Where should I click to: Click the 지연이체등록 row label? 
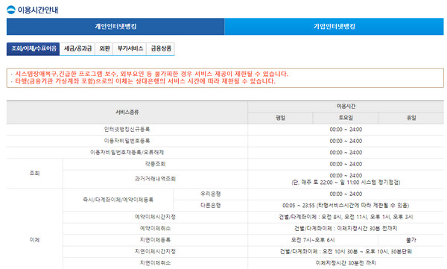pos(155,240)
